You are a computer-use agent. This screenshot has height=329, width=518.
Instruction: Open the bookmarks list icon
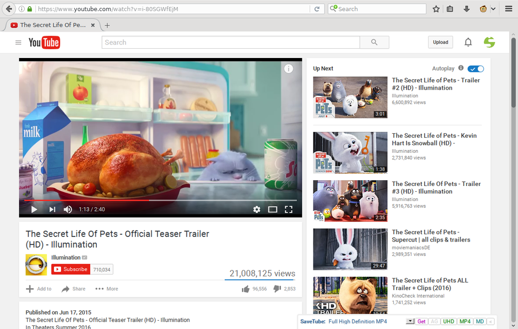pyautogui.click(x=450, y=9)
